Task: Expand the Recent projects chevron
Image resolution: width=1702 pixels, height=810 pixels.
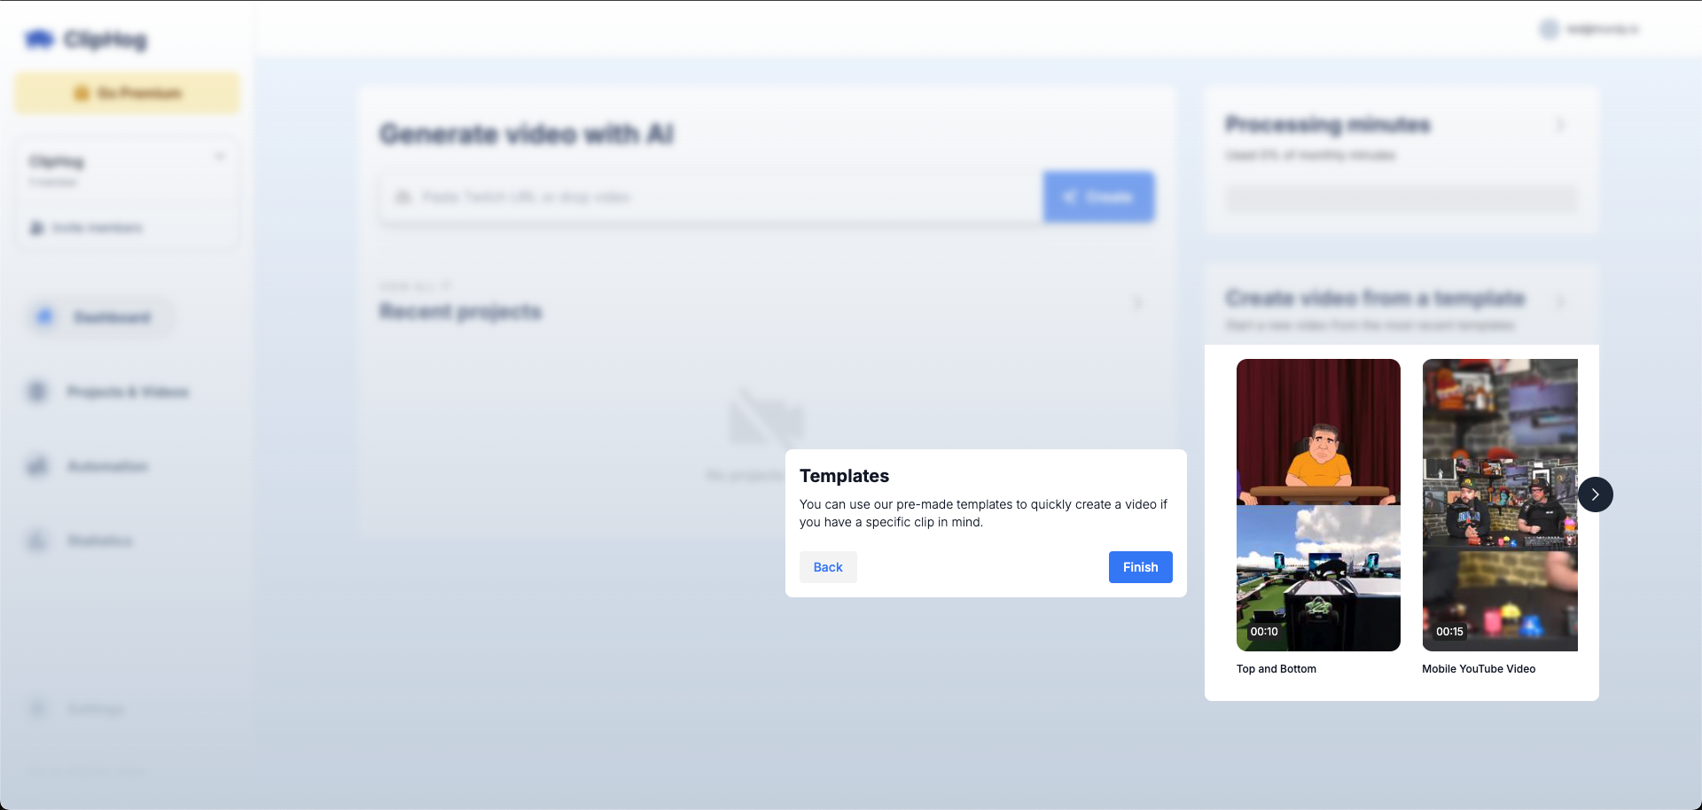Action: [x=1137, y=303]
